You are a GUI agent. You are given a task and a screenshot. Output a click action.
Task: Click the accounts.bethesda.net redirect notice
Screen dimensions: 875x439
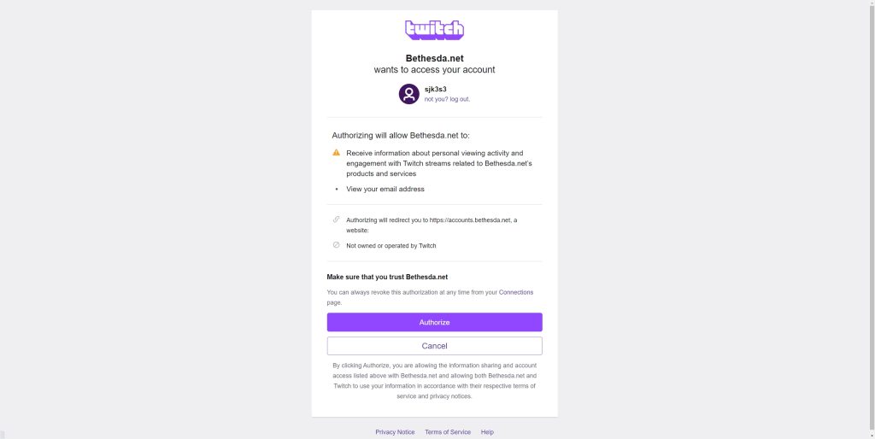(432, 225)
